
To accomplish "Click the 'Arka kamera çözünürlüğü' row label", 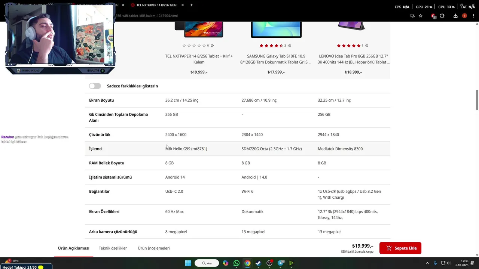I will coord(113,232).
